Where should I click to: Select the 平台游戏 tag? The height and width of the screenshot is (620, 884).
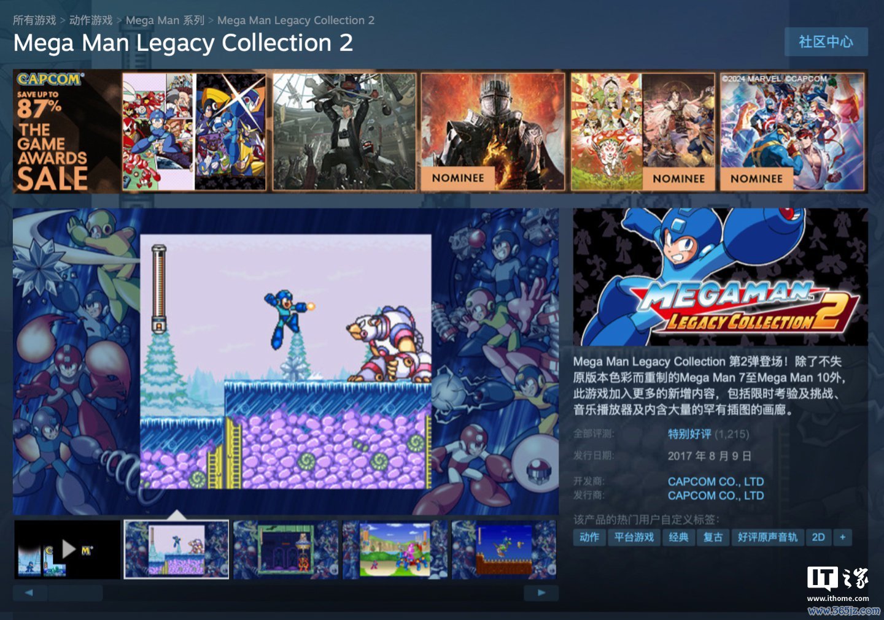[x=634, y=537]
